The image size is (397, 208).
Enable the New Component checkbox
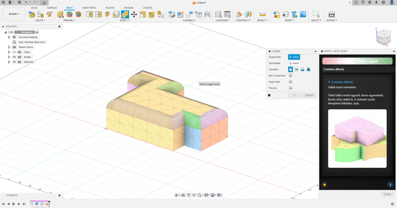290,76
